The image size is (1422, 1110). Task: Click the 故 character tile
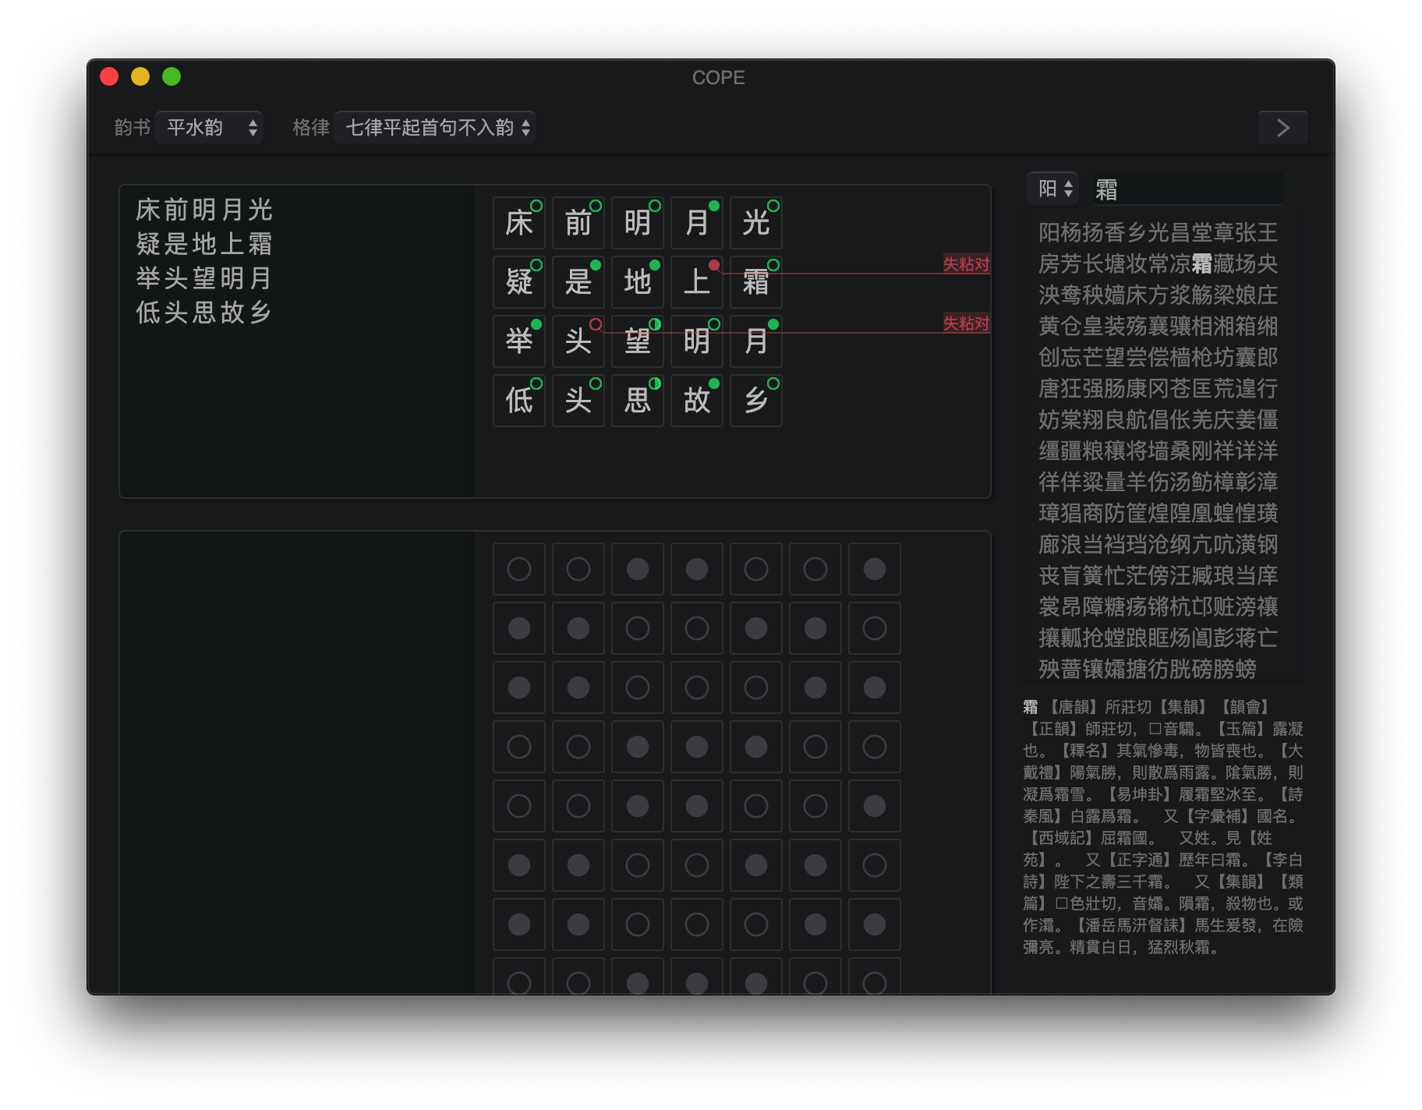pos(696,401)
